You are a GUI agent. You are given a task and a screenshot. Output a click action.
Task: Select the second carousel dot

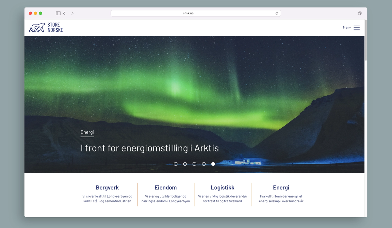click(x=185, y=164)
